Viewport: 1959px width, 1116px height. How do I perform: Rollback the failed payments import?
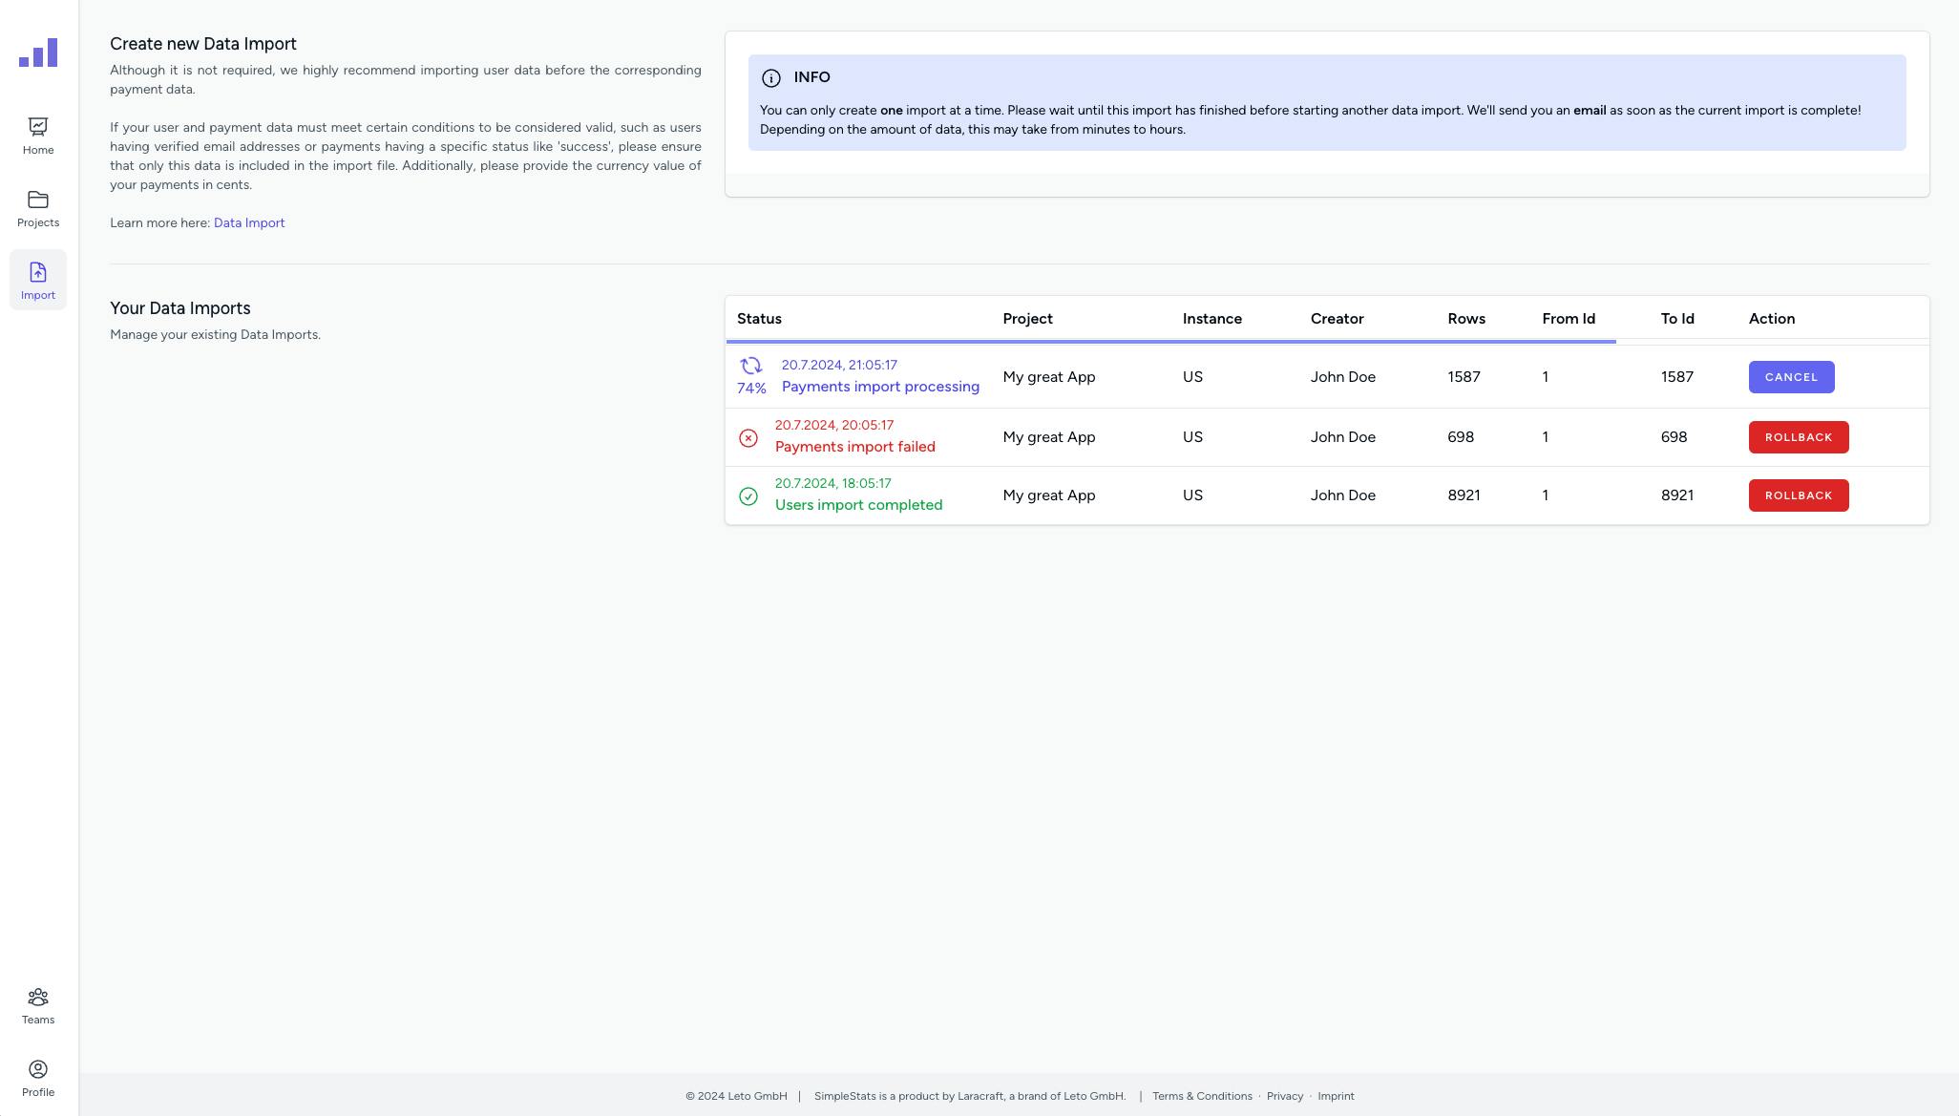click(1799, 437)
